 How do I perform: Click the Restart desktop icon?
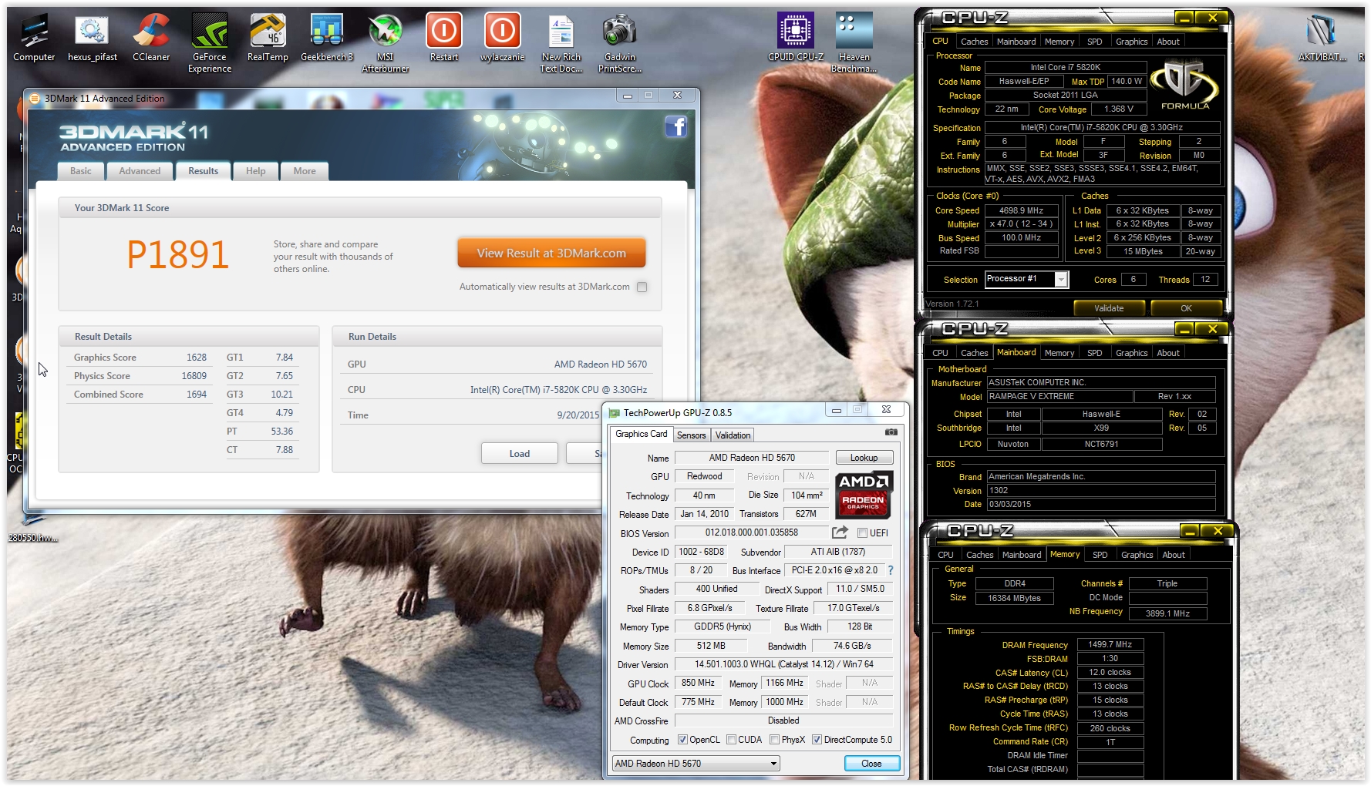444,38
